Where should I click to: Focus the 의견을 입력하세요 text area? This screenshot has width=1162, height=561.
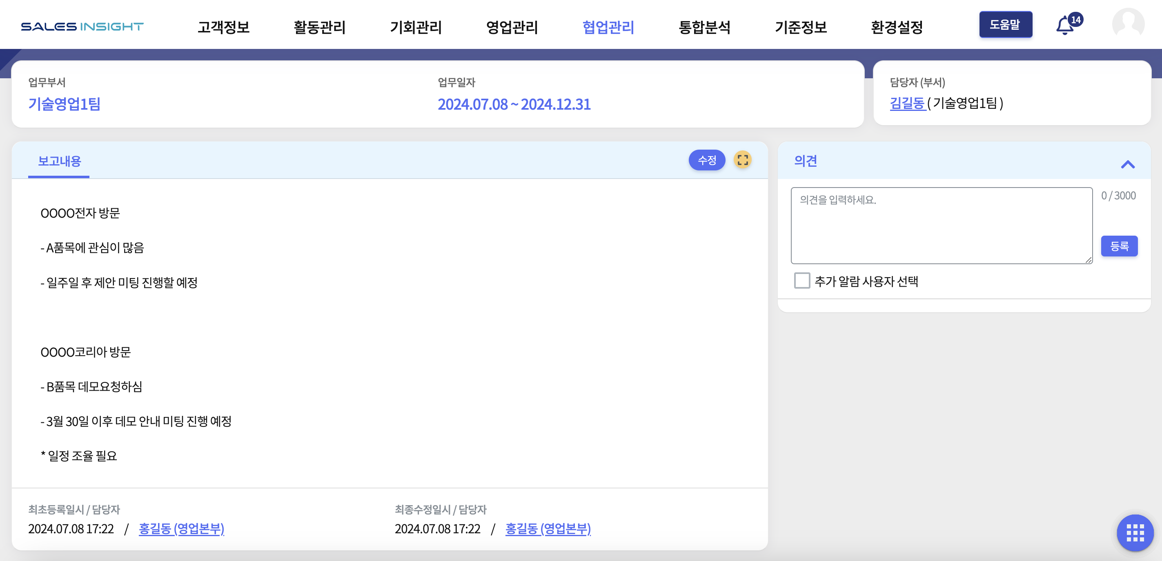click(x=941, y=225)
